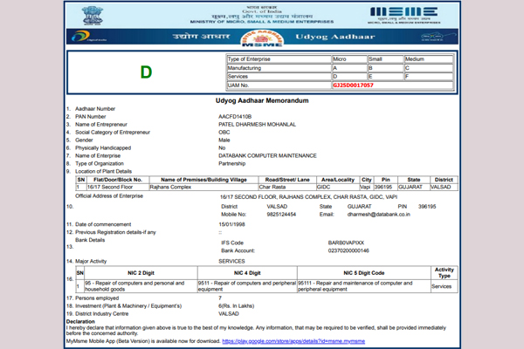Click the mobile number 9825124454
The height and width of the screenshot is (349, 524).
click(281, 215)
